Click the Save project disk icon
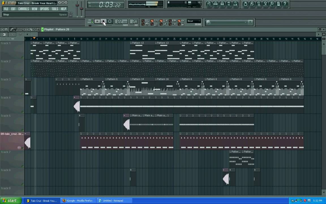The height and width of the screenshot is (204, 326). (259, 4)
